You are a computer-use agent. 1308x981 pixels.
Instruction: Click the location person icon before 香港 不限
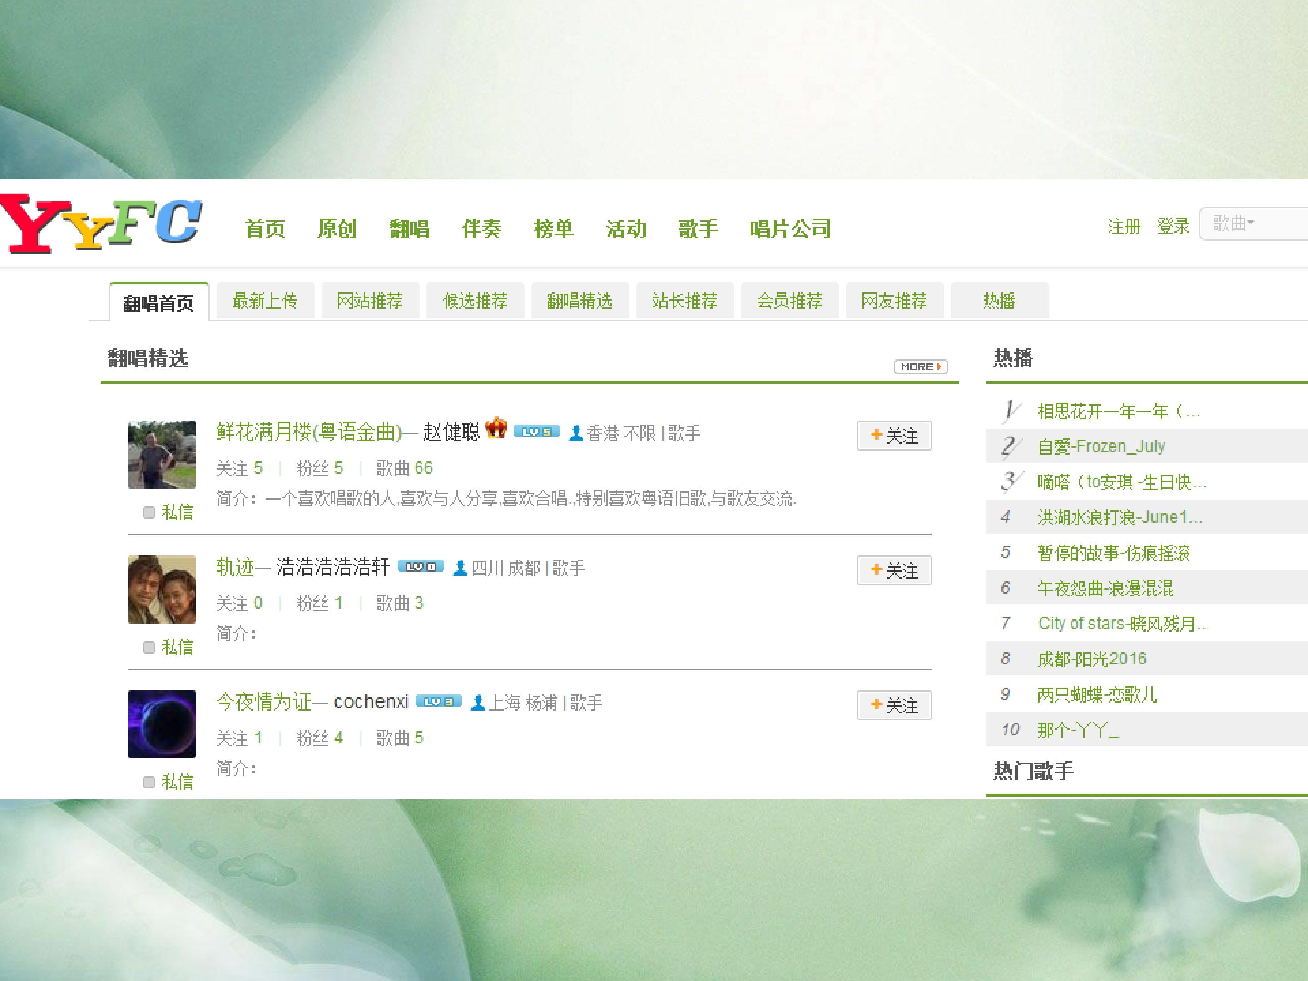pyautogui.click(x=575, y=433)
